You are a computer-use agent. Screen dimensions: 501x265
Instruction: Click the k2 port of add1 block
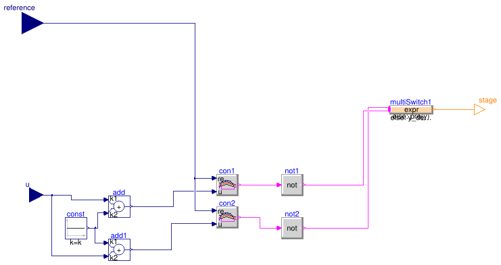pyautogui.click(x=106, y=256)
